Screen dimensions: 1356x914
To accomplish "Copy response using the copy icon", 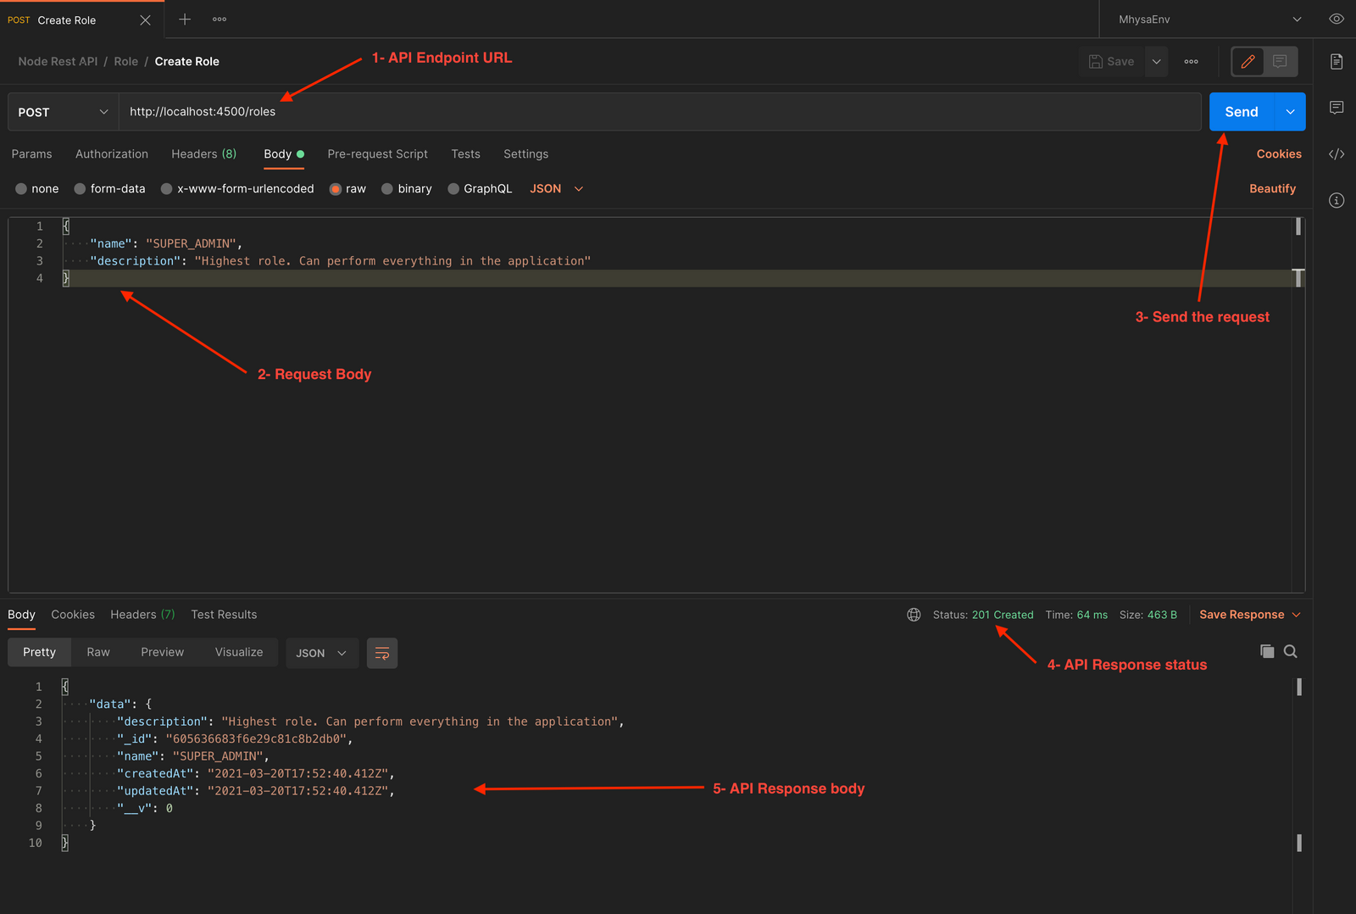I will pyautogui.click(x=1267, y=651).
